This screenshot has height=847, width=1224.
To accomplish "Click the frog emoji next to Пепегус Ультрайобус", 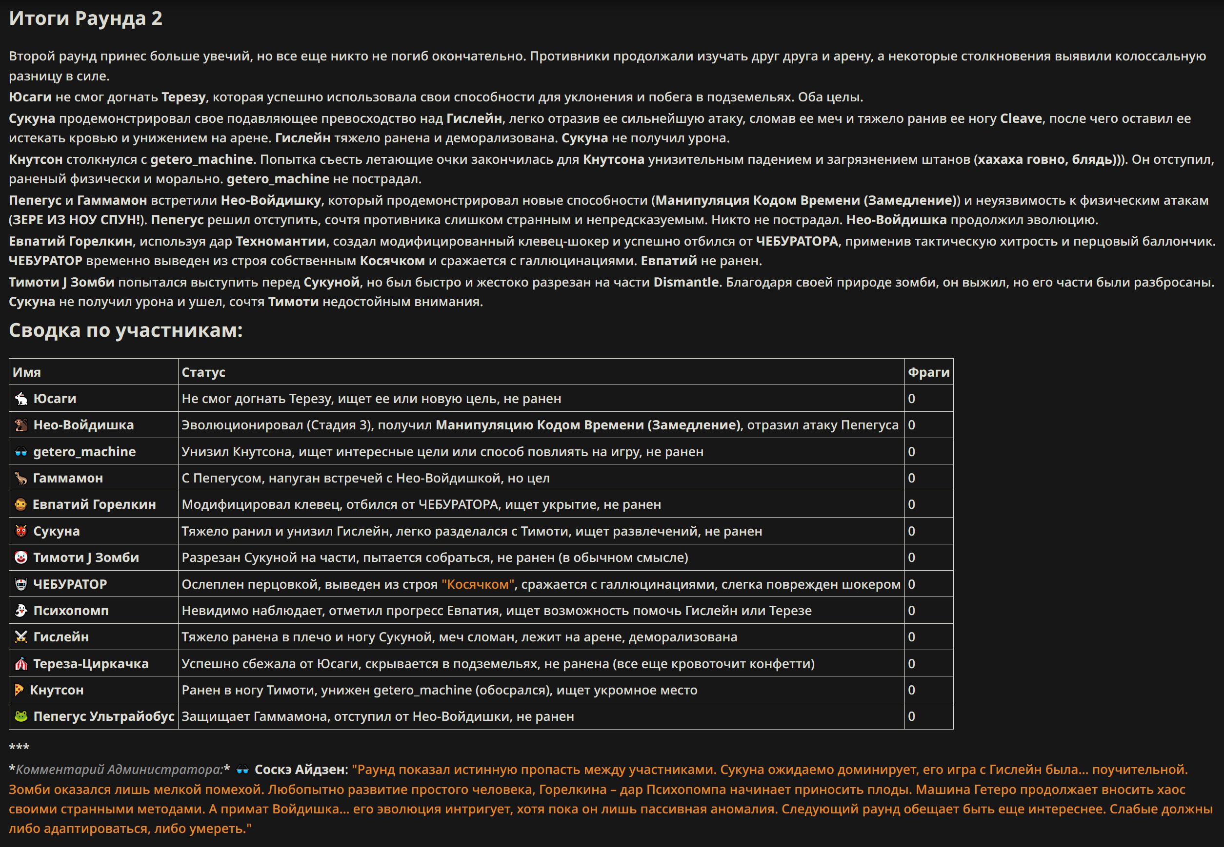I will (x=21, y=716).
